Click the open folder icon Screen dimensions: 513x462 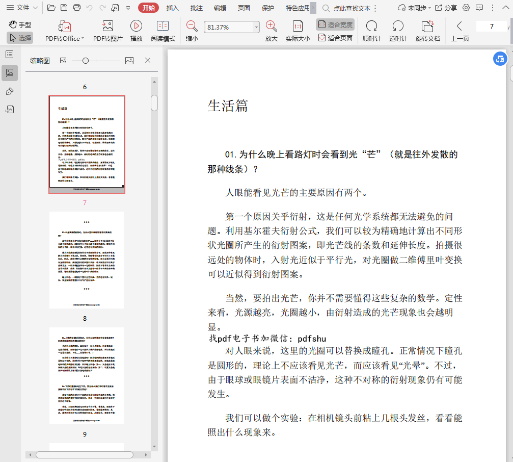[51, 8]
